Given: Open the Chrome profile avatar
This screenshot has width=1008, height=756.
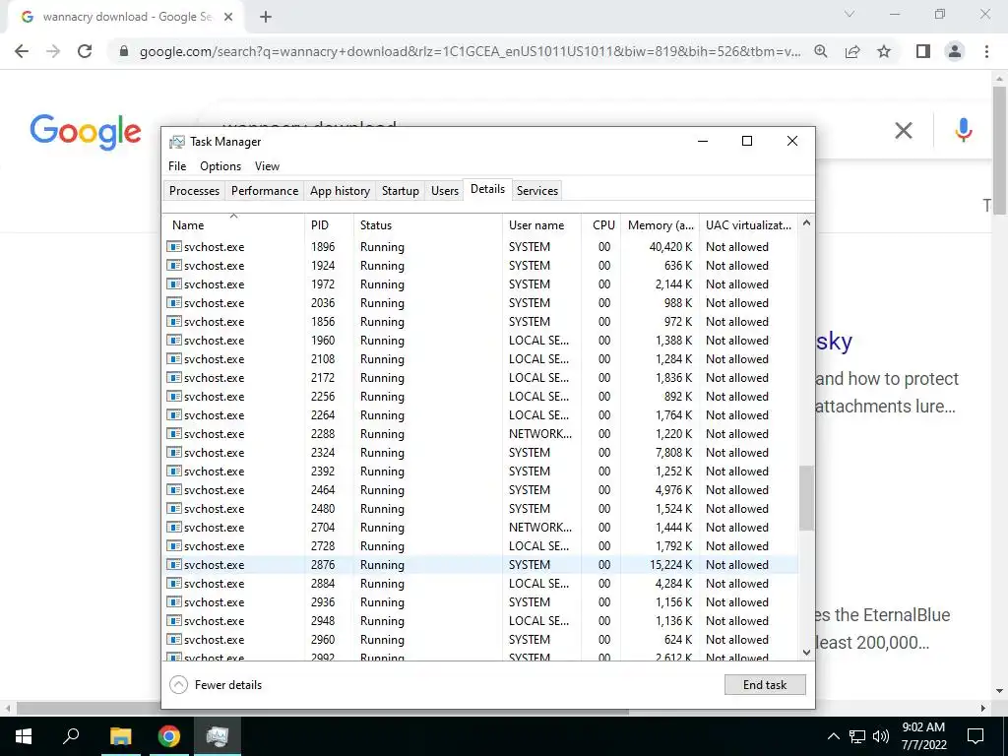Looking at the screenshot, I should click(x=955, y=51).
